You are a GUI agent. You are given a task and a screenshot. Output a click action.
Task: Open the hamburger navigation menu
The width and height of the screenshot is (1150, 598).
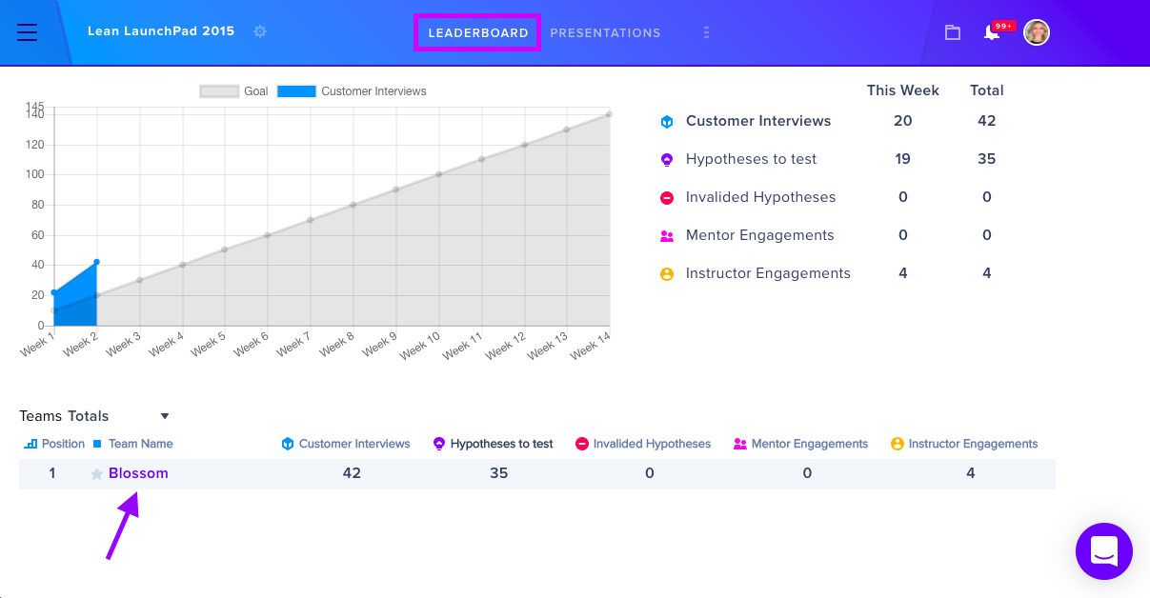point(27,32)
